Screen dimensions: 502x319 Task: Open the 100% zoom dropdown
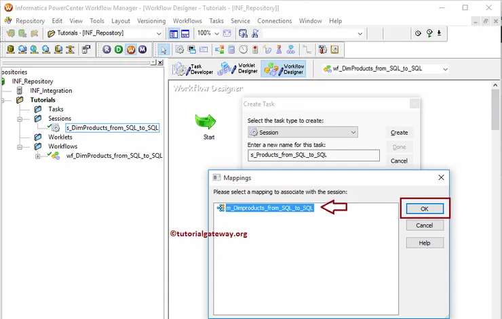(x=217, y=33)
